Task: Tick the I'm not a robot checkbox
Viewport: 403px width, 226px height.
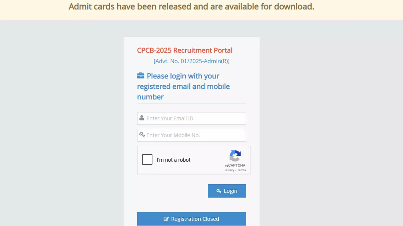Action: pos(147,159)
